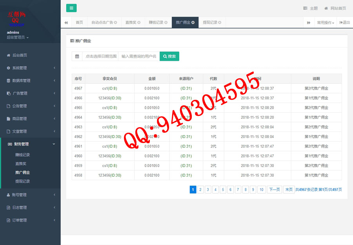Open the 超级管理员 user dropdown
This screenshot has width=353, height=245.
(x=17, y=37)
